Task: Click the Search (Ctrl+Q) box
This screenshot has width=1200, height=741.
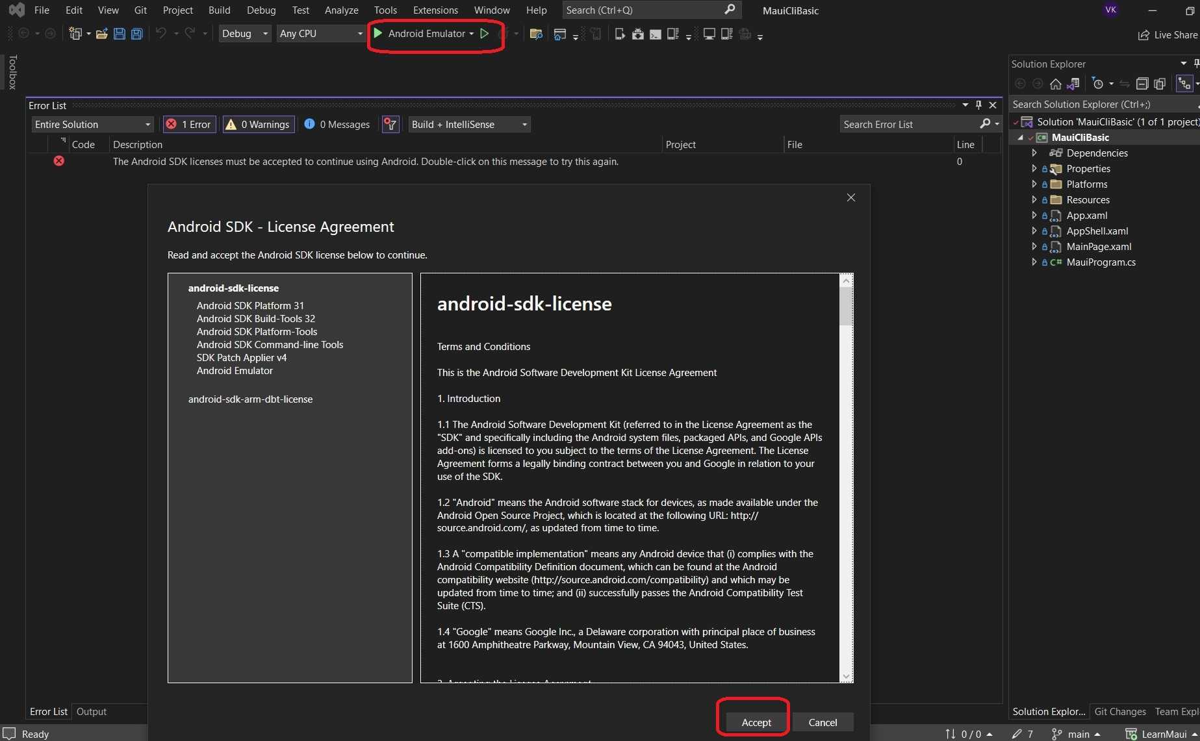Action: [x=650, y=10]
